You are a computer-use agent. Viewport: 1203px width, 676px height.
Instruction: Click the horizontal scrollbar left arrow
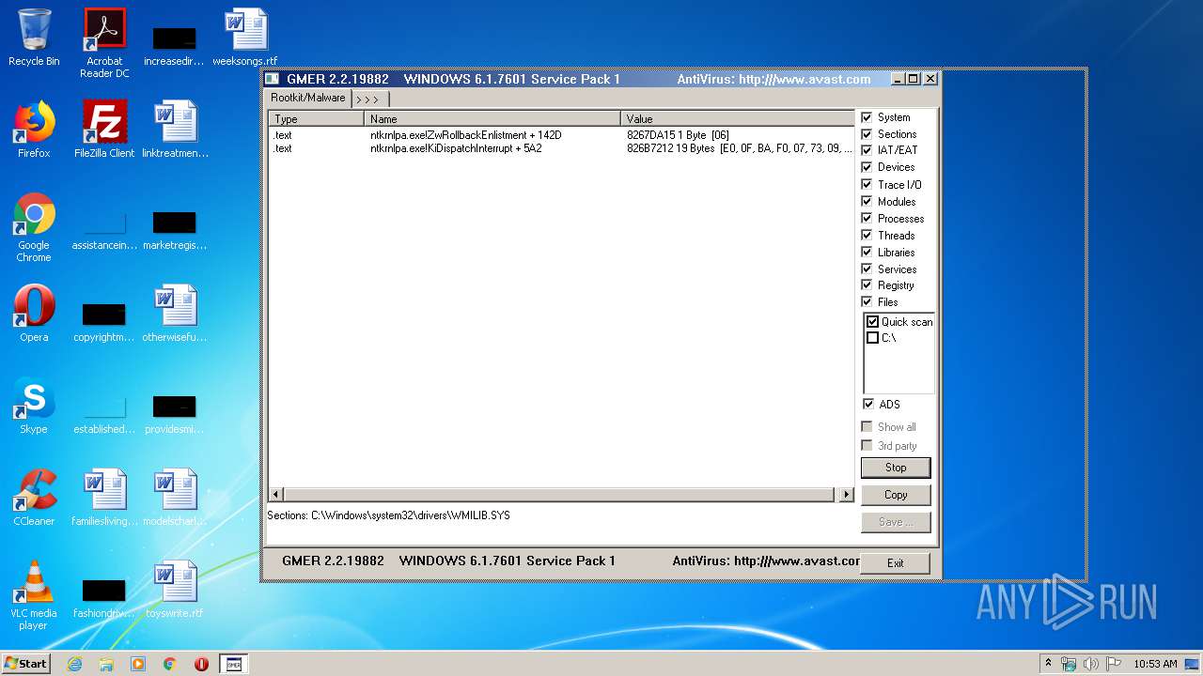[x=276, y=495]
